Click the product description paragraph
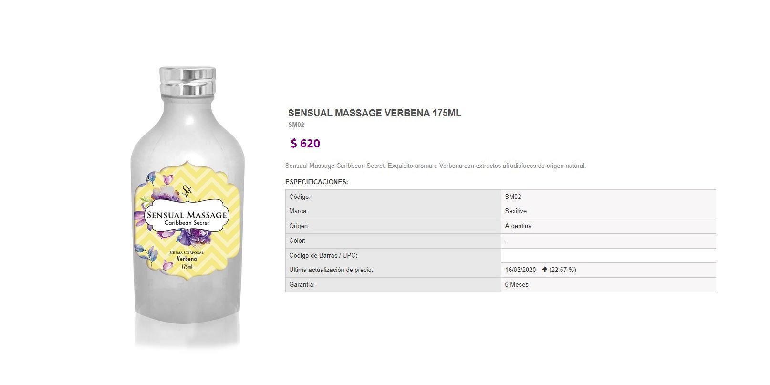 (x=436, y=166)
